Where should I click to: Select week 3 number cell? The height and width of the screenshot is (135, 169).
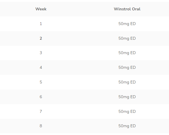coord(41,53)
